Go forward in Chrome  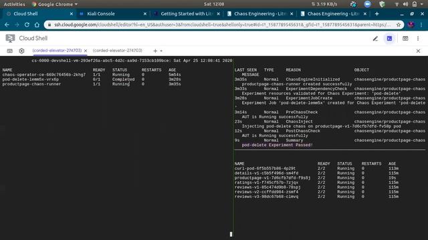coord(17,25)
